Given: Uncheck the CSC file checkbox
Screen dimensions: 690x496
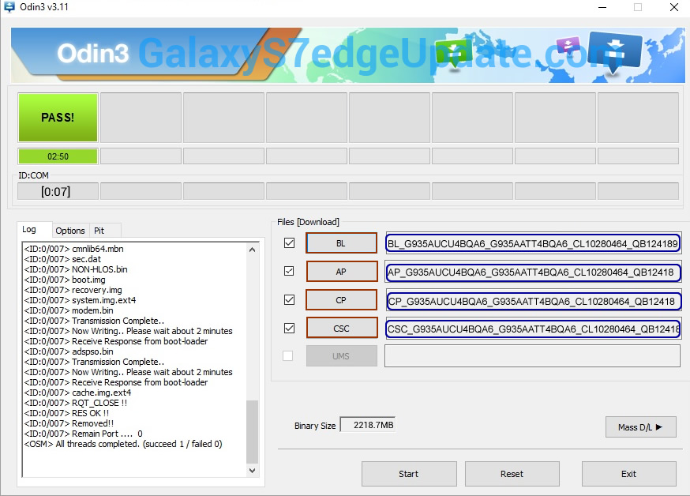Looking at the screenshot, I should click(x=289, y=329).
